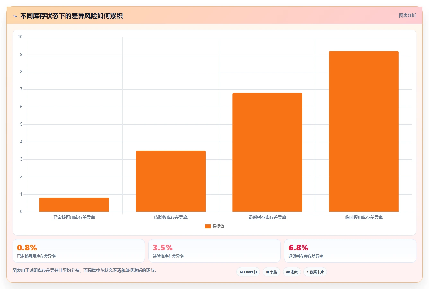
Task: Click the 待验收库存差异率 bar
Action: click(171, 181)
